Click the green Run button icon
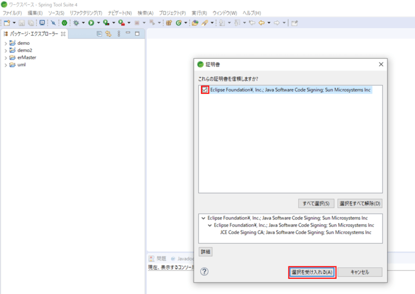The height and width of the screenshot is (294, 415). [x=91, y=23]
